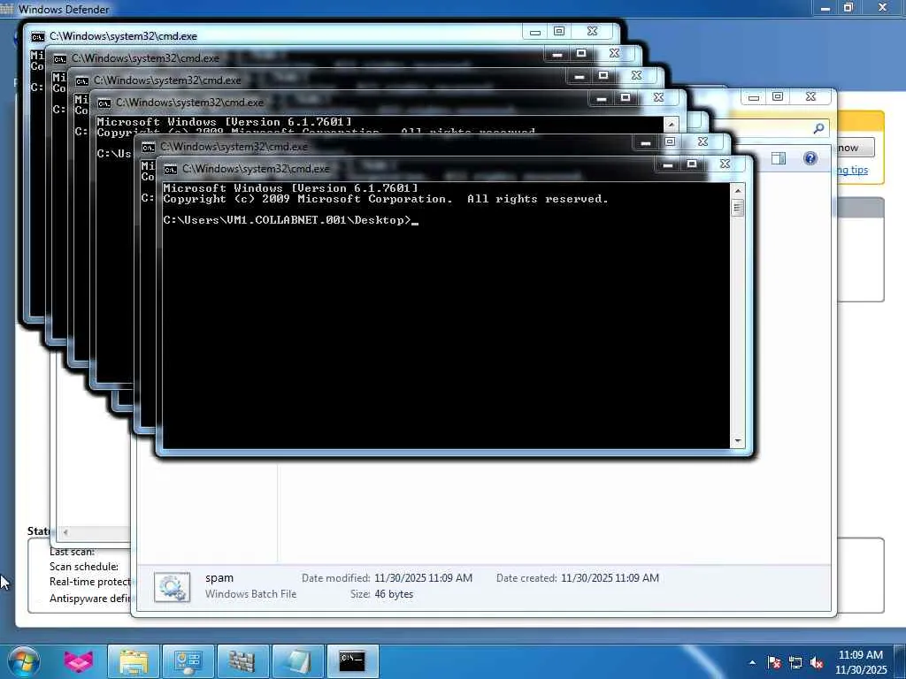906x679 pixels.
Task: Click up arrow of front cmd scrollbar
Action: [737, 191]
